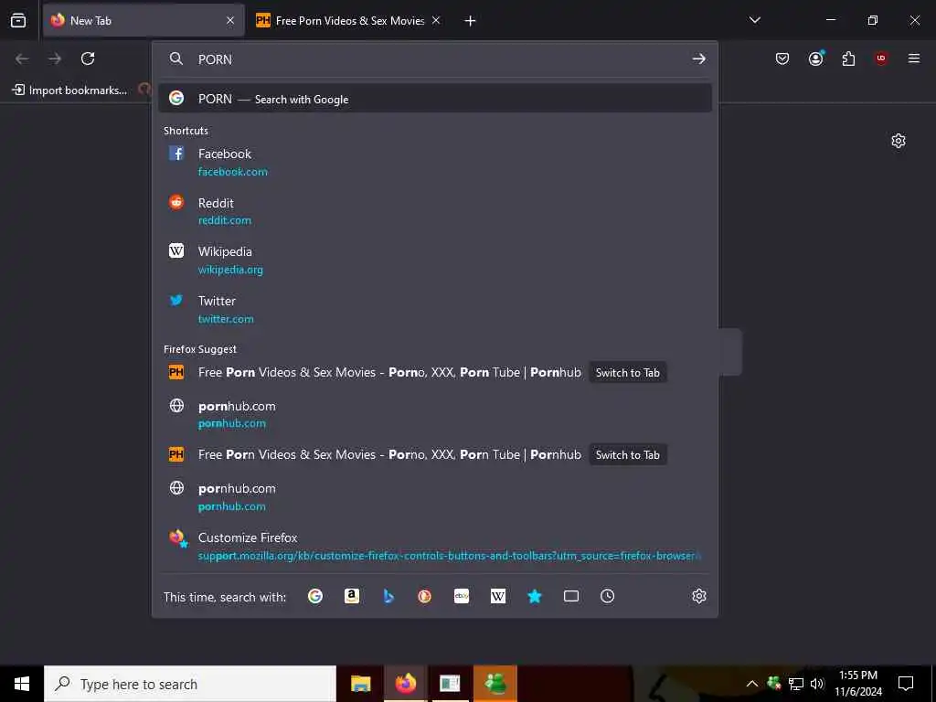
Task: Reload the current page
Action: [x=88, y=58]
